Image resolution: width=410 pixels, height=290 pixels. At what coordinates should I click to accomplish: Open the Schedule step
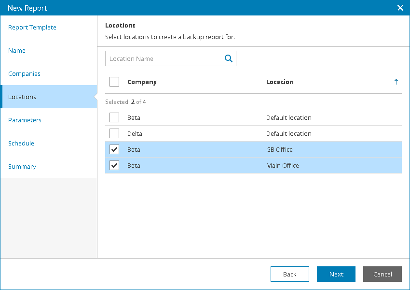pos(21,144)
